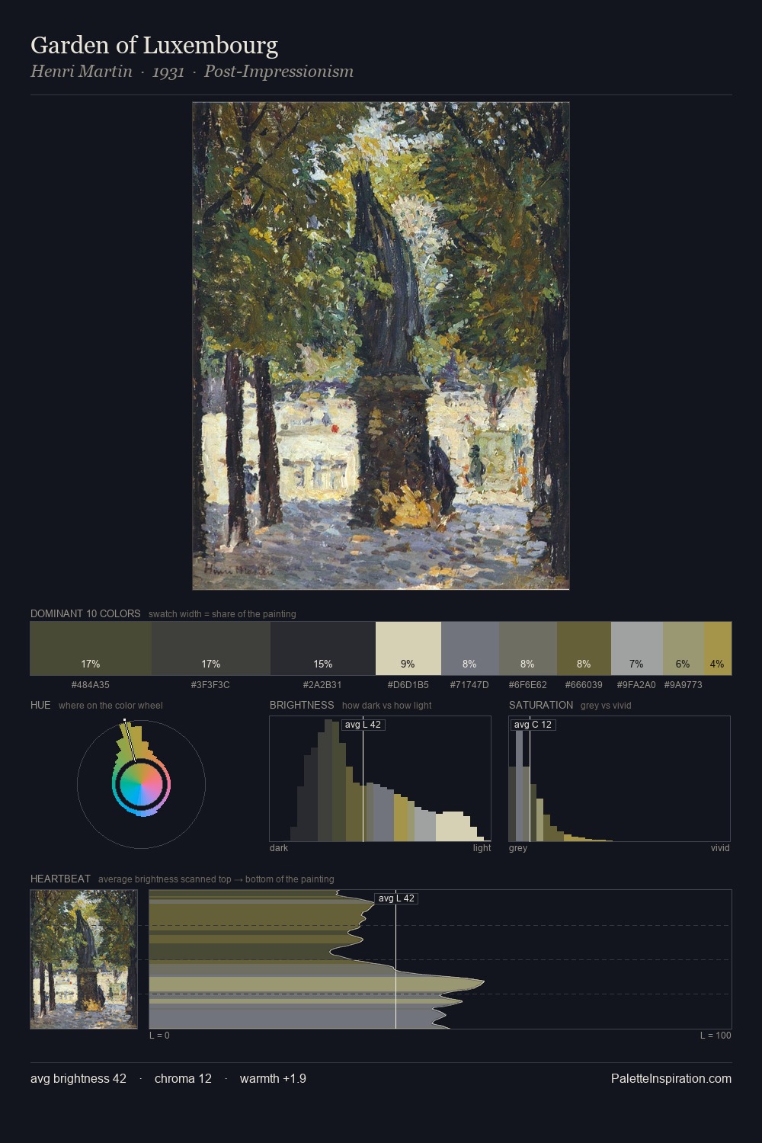Click the #9FA2A0 light grey swatch
The width and height of the screenshot is (762, 1143).
pos(637,648)
